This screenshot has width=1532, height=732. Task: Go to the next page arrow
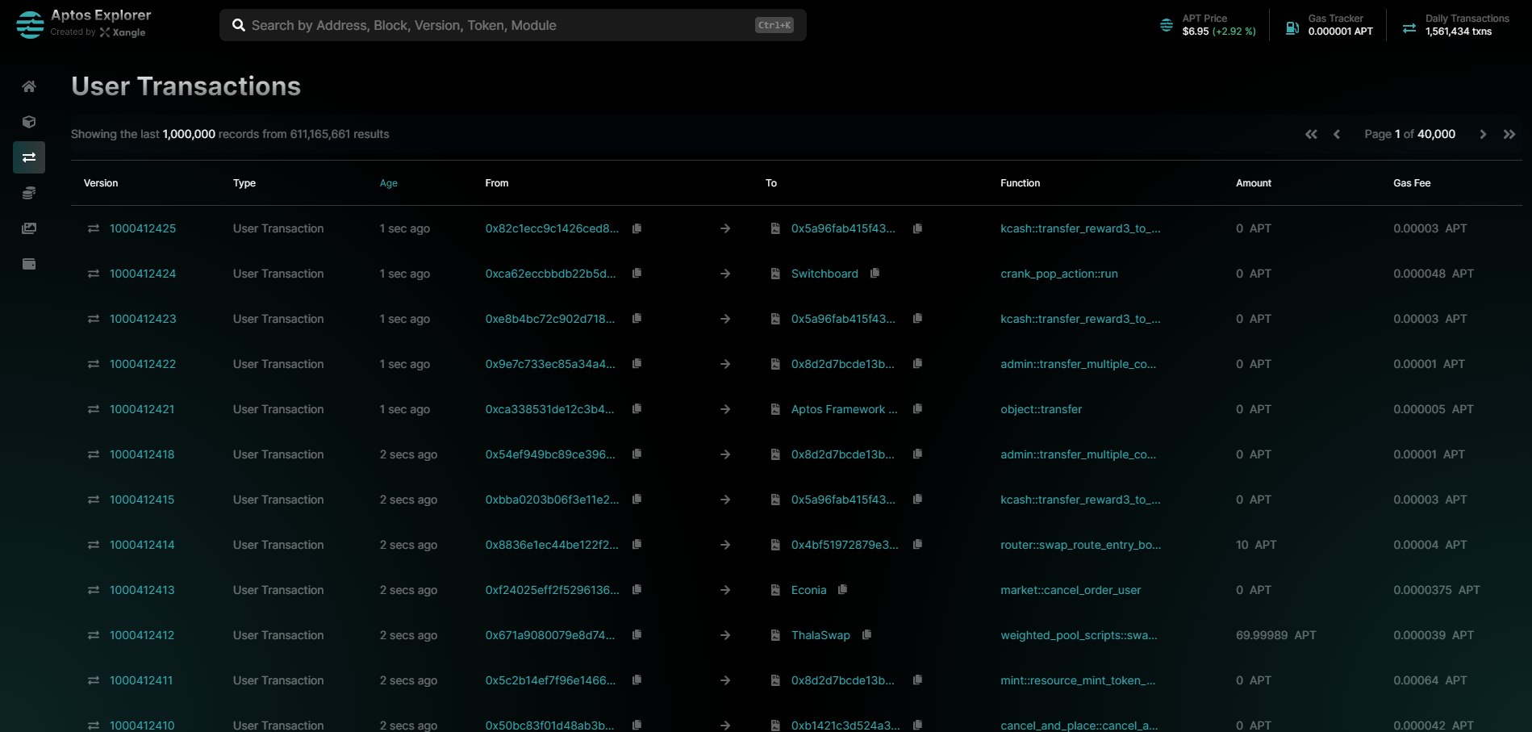click(x=1482, y=134)
